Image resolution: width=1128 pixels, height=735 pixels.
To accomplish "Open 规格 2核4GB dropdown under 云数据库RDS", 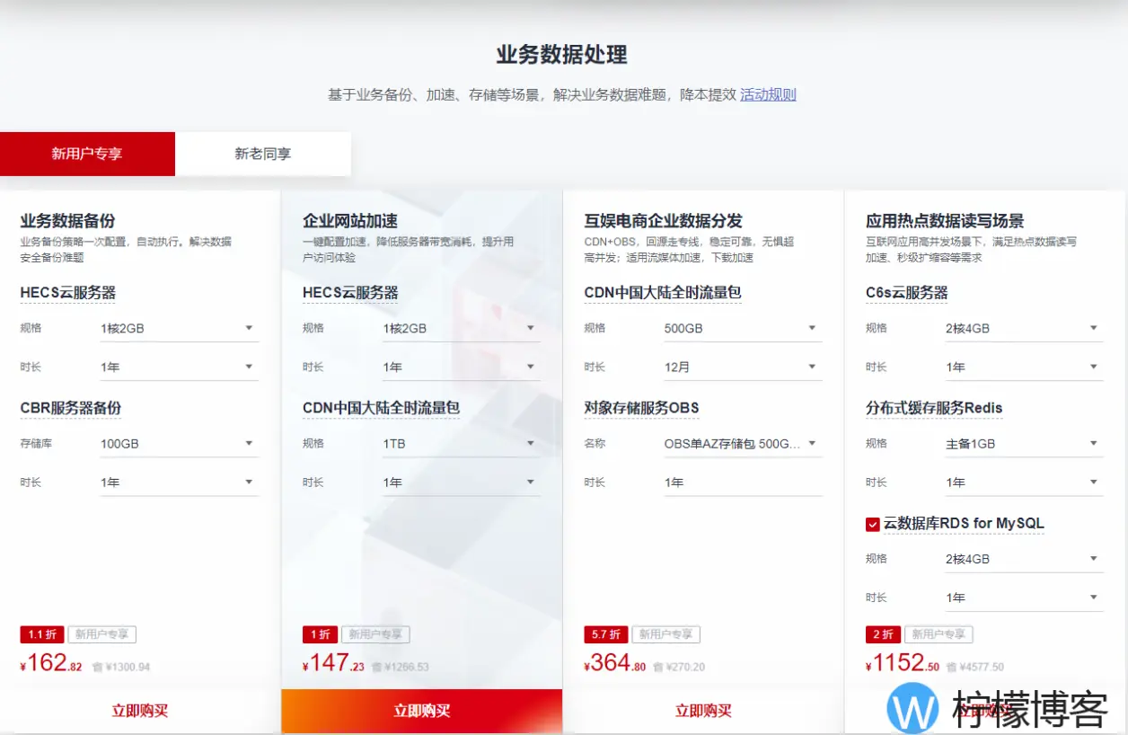I will tap(1024, 559).
